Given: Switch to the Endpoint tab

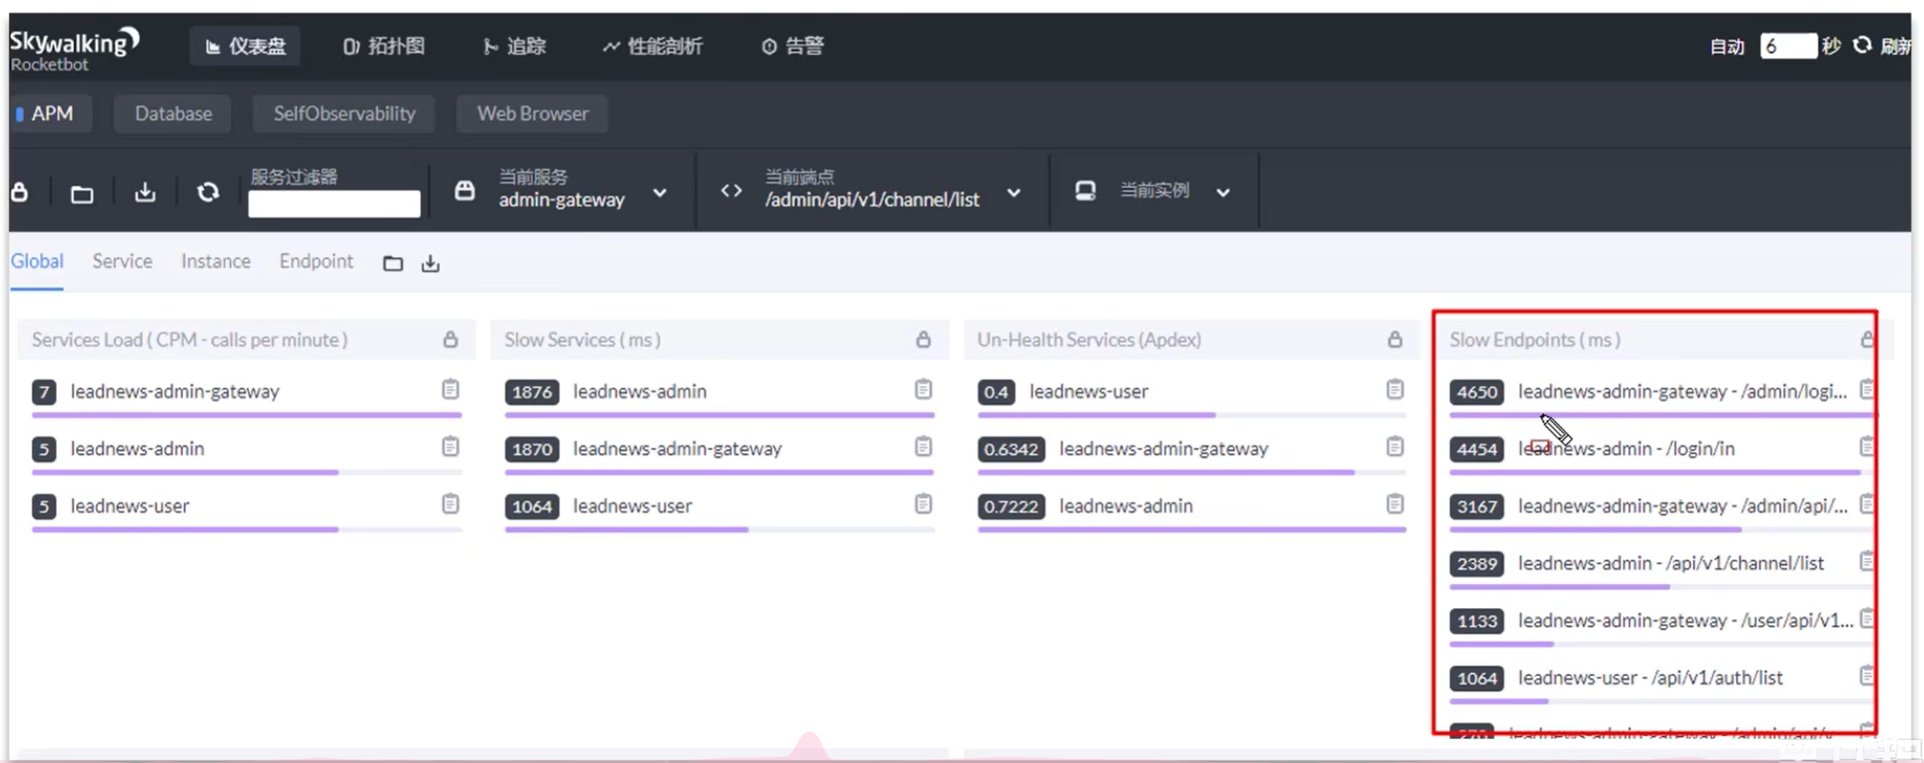Looking at the screenshot, I should tap(316, 261).
